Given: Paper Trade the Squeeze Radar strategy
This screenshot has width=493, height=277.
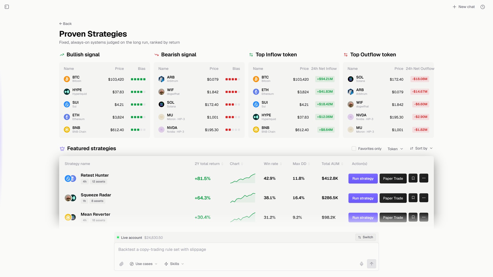Looking at the screenshot, I should tap(393, 198).
